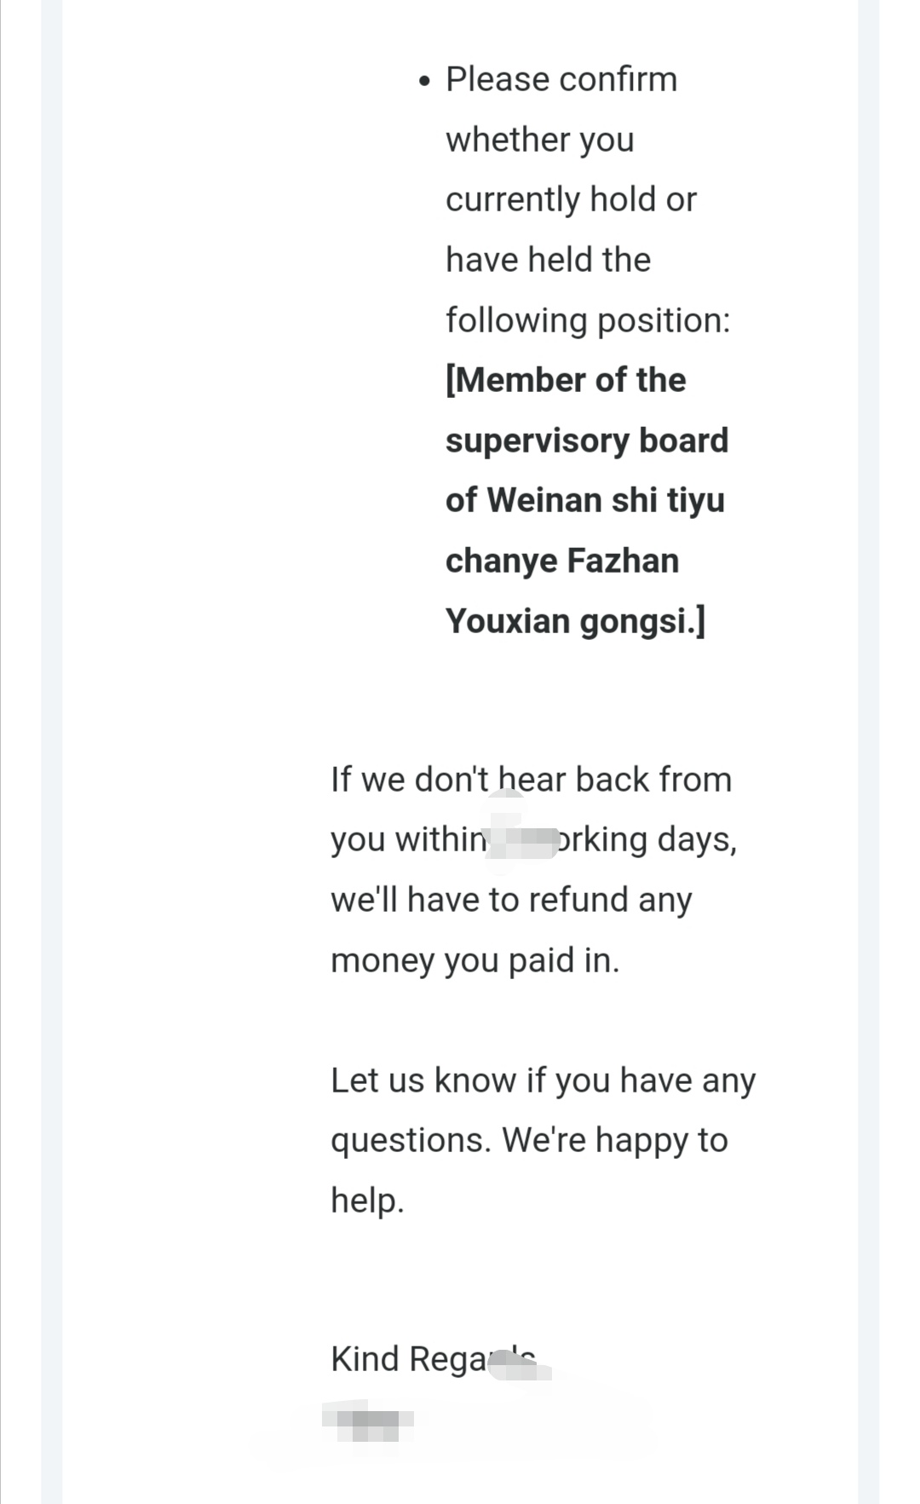Click the "we'll have to refund any" line
This screenshot has width=920, height=1504.
coord(511,900)
